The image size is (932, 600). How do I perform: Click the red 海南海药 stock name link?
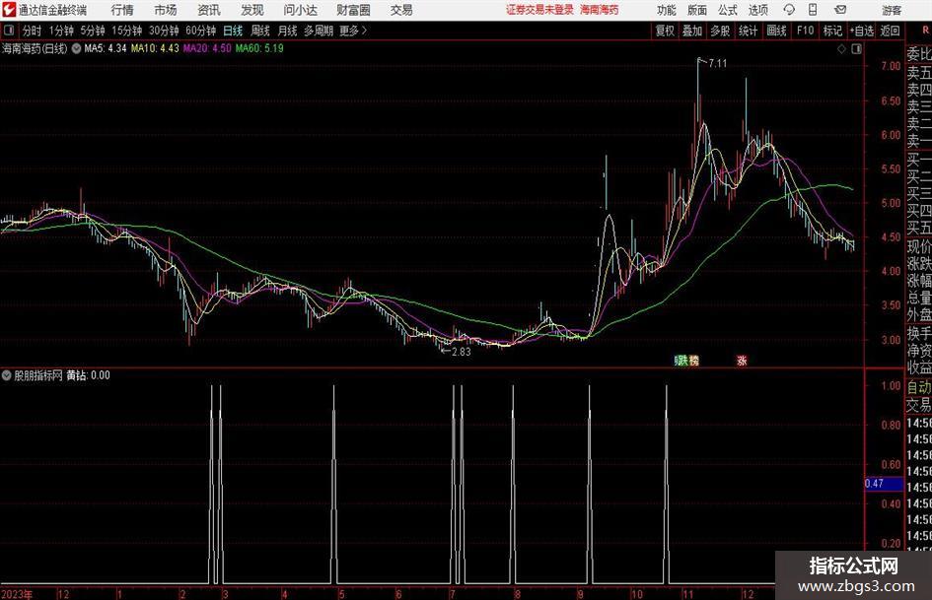coord(600,10)
